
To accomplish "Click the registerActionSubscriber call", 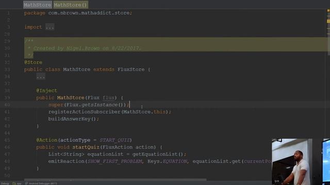I will (x=85, y=112).
